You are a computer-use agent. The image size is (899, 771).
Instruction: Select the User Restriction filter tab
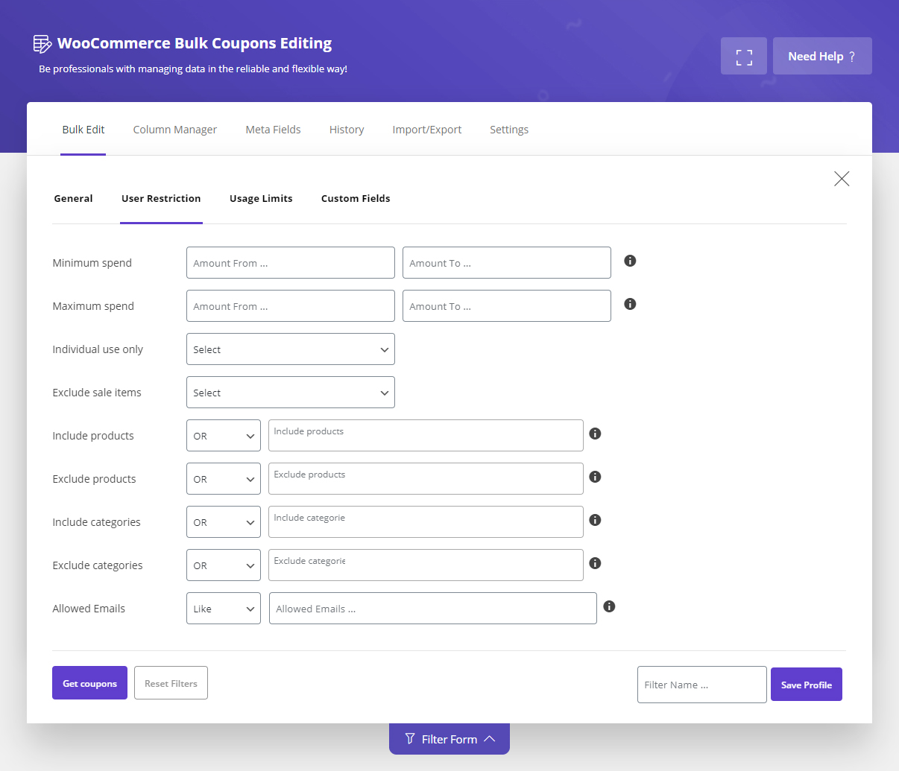(161, 199)
